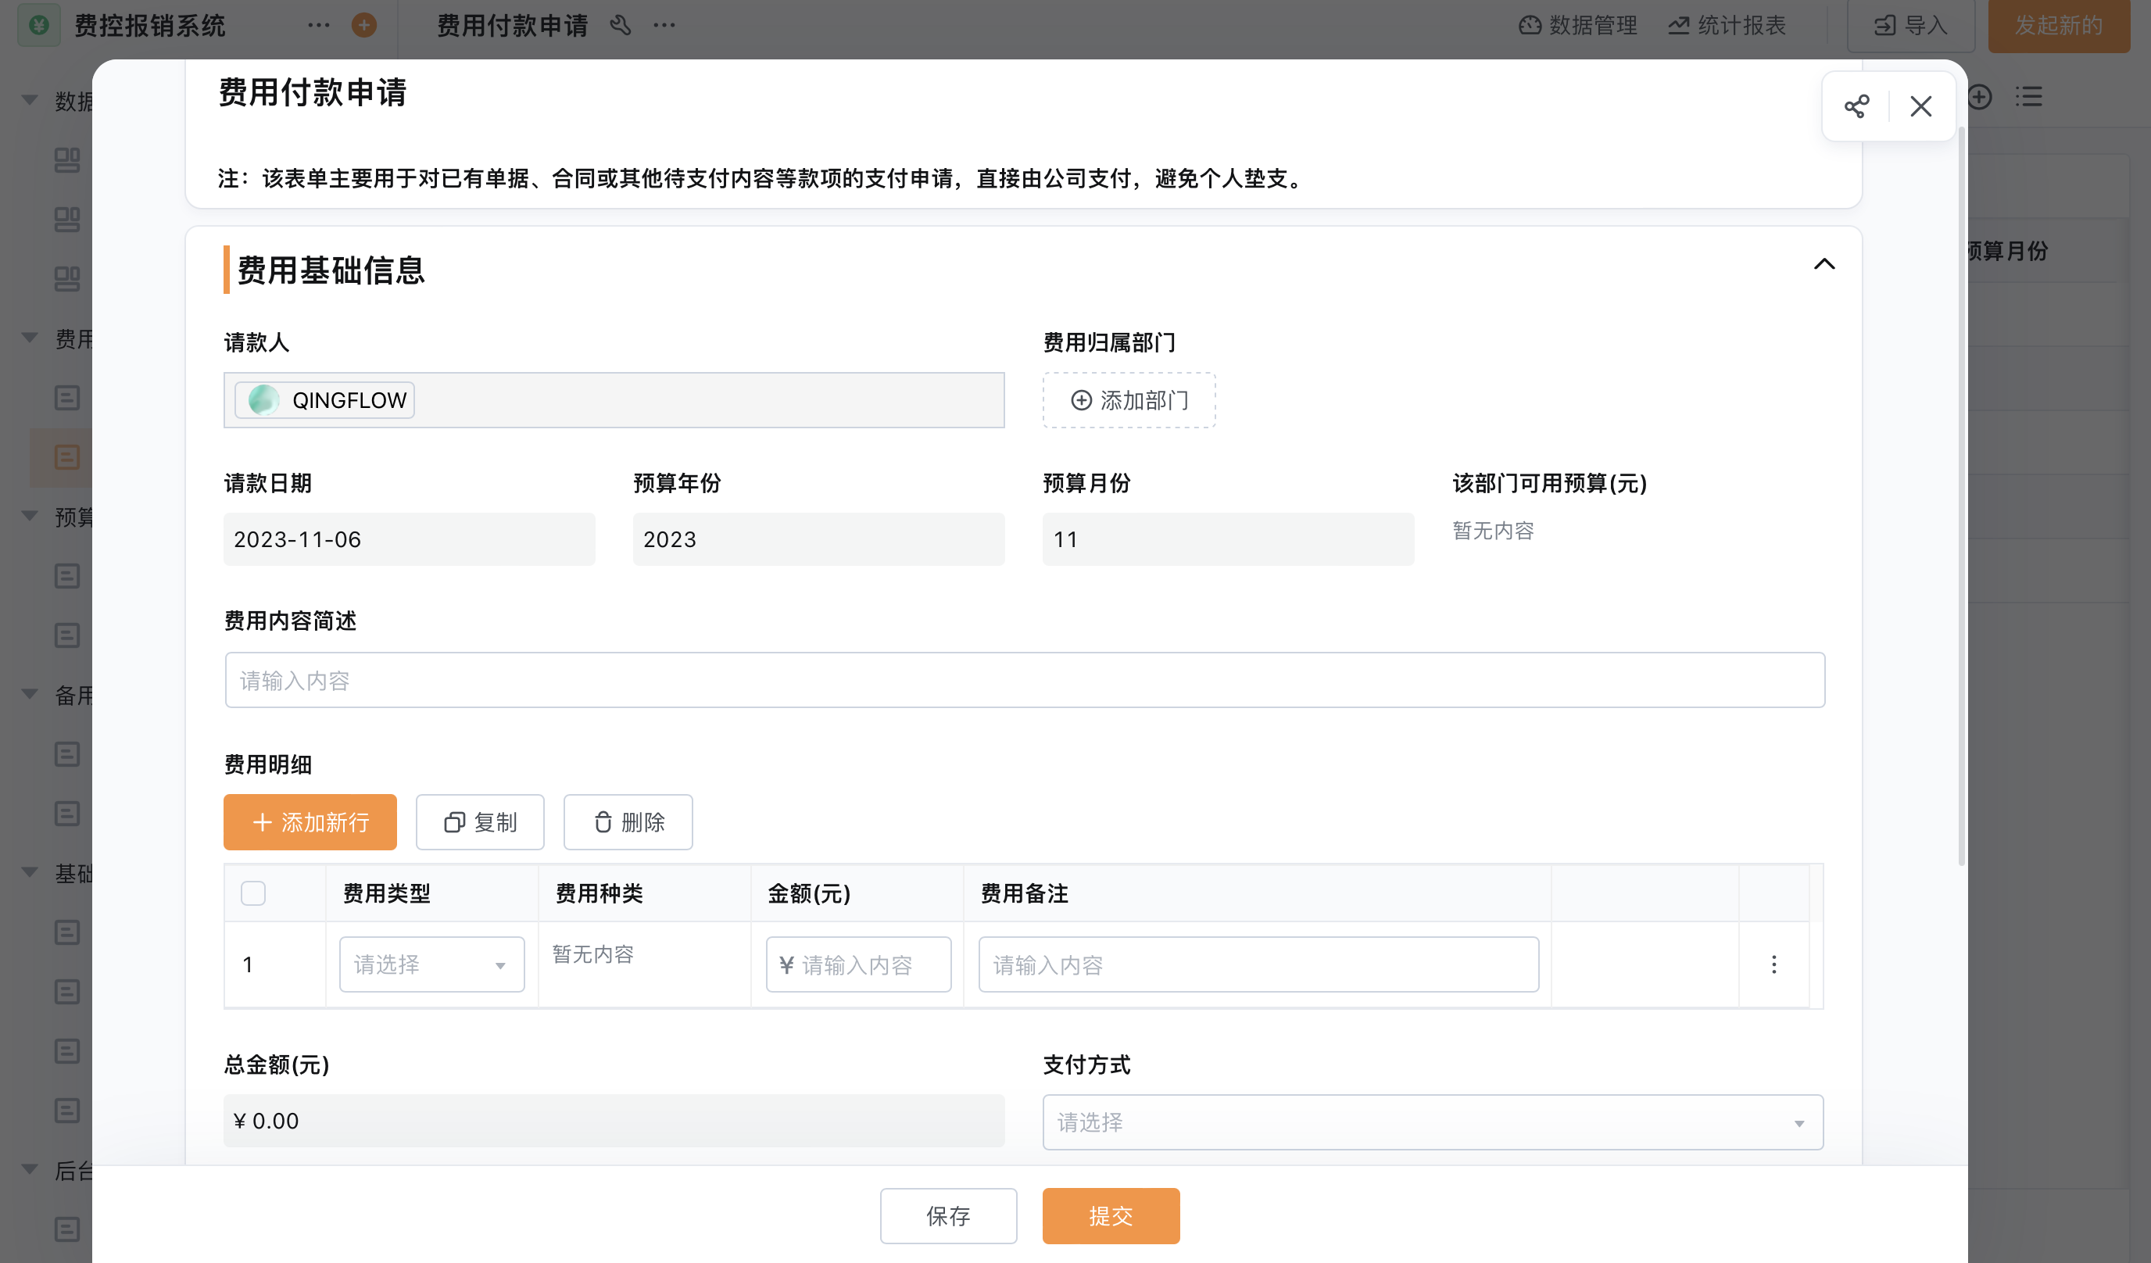Click the share icon in the dialog
This screenshot has height=1263, width=2151.
(x=1856, y=106)
